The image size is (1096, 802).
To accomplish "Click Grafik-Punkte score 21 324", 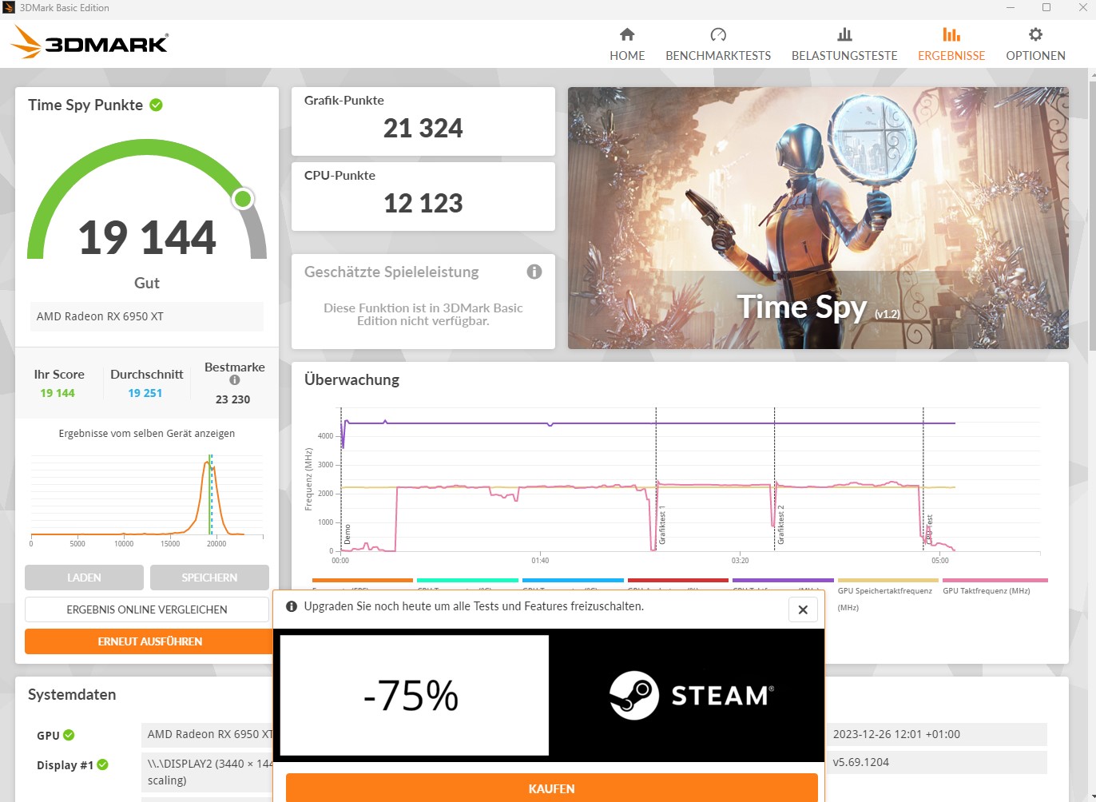I will [423, 128].
